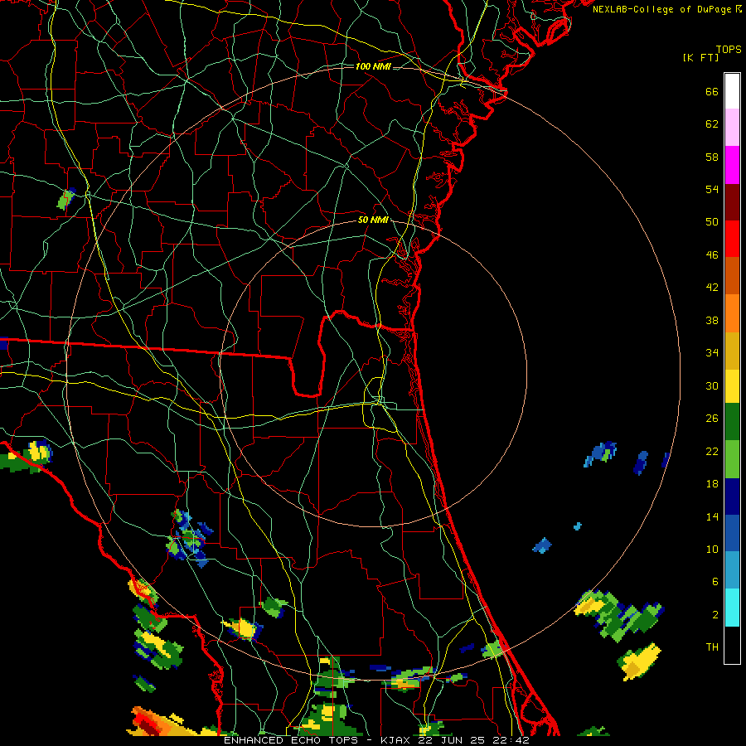Pick the dark red legend color band
Screen dimensions: 746x746
(732, 201)
